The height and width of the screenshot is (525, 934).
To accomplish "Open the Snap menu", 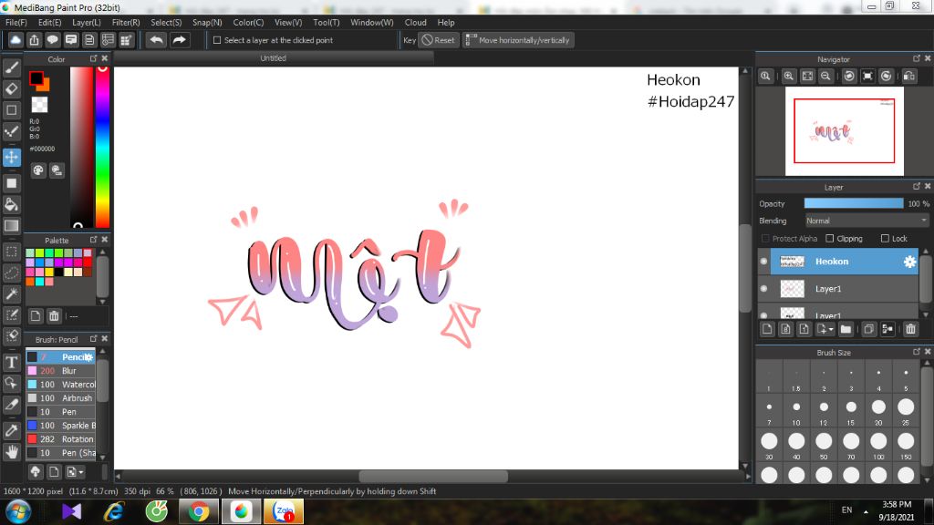I will coord(207,22).
